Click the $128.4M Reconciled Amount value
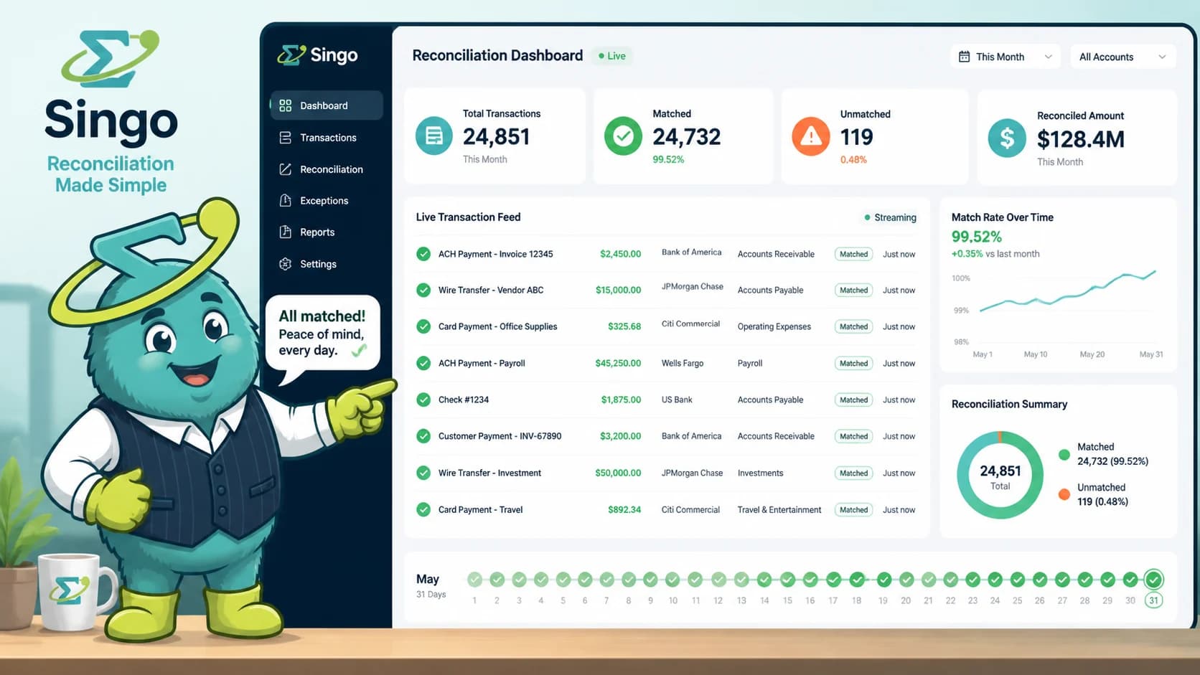1200x675 pixels. [x=1081, y=139]
